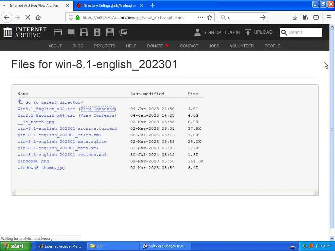Viewport: 335px width, 251px height.
Task: Click the UPLOAD link
Action: tap(263, 32)
